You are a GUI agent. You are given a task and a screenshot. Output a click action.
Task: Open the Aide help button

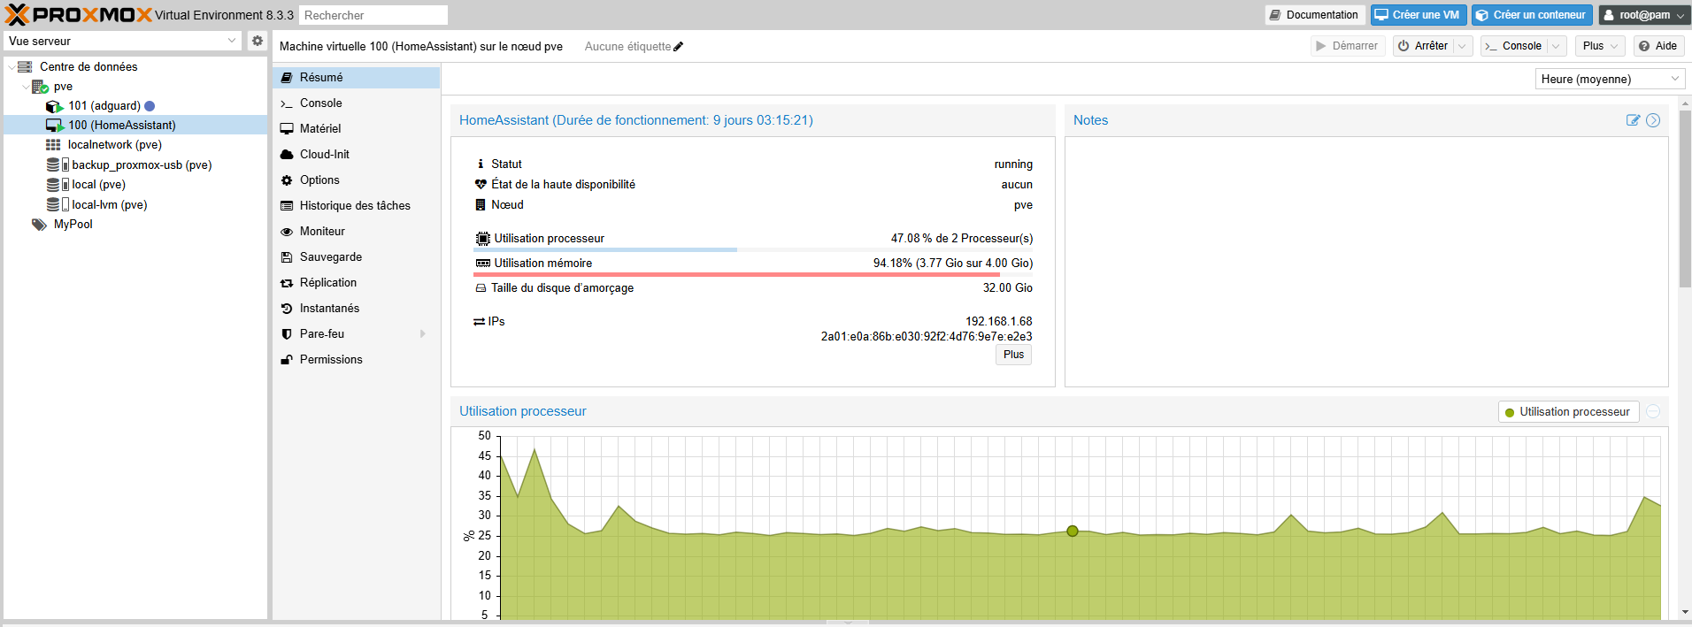(1658, 46)
